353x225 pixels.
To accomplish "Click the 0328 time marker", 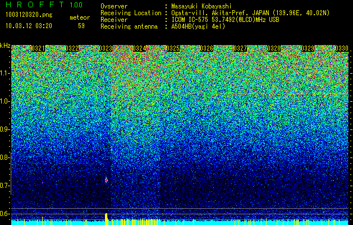I will [274, 48].
